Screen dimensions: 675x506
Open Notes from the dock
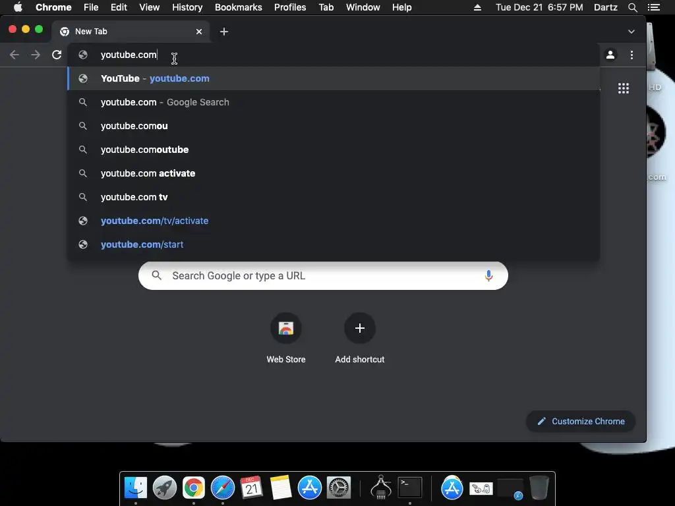(x=281, y=488)
